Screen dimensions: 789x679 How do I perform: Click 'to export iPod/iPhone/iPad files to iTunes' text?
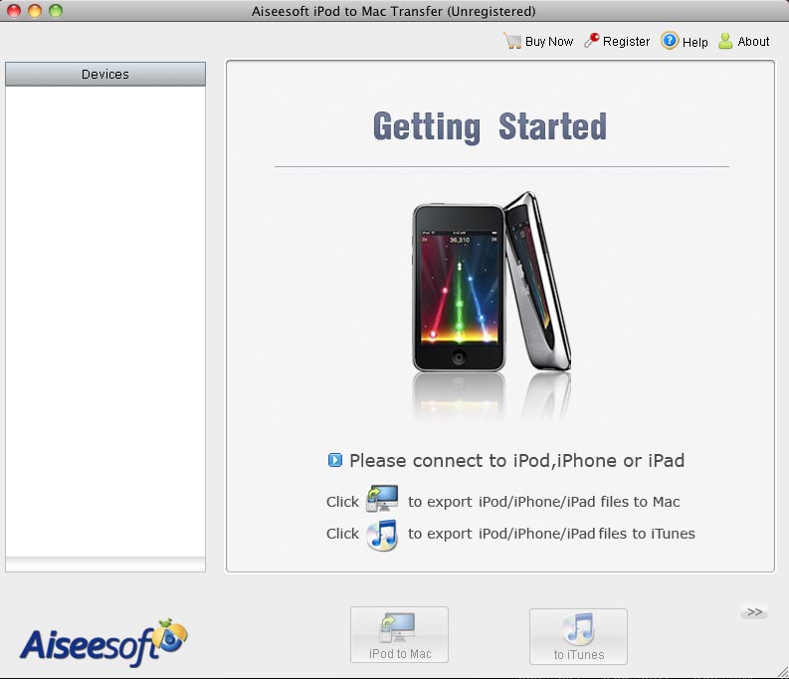[x=551, y=534]
